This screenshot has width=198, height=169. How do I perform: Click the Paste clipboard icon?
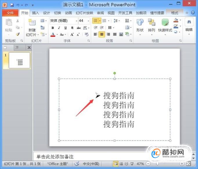[9, 22]
